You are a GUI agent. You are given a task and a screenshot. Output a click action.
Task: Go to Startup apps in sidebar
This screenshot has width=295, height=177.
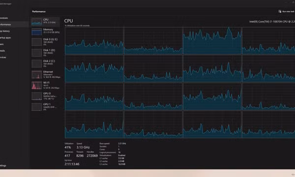pos(5,38)
